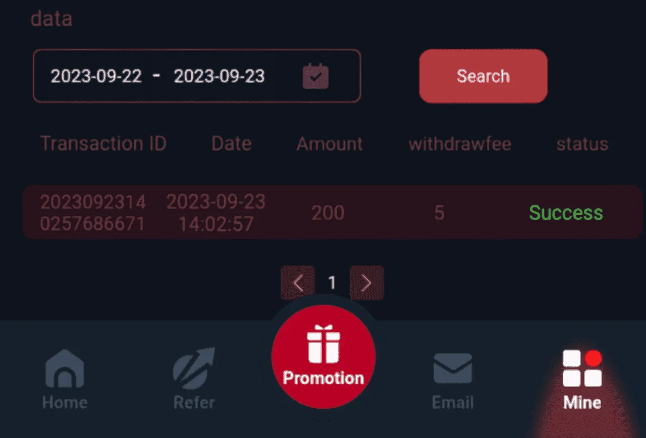Select the Mine grid icon
This screenshot has width=646, height=438.
(582, 368)
